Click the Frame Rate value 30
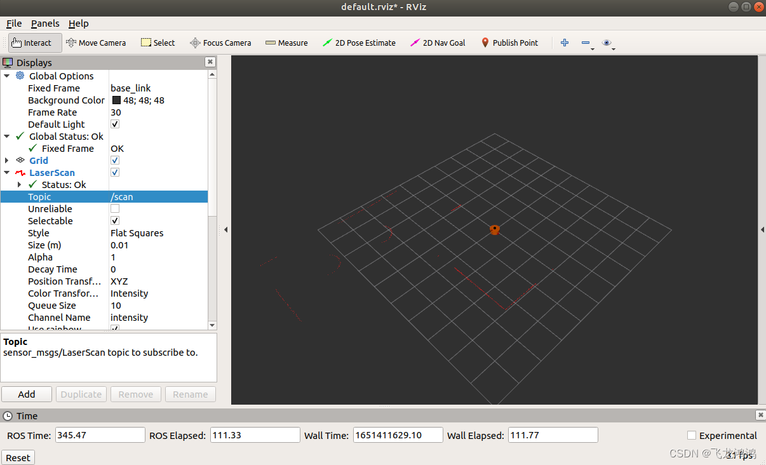Viewport: 766px width, 465px height. [116, 112]
